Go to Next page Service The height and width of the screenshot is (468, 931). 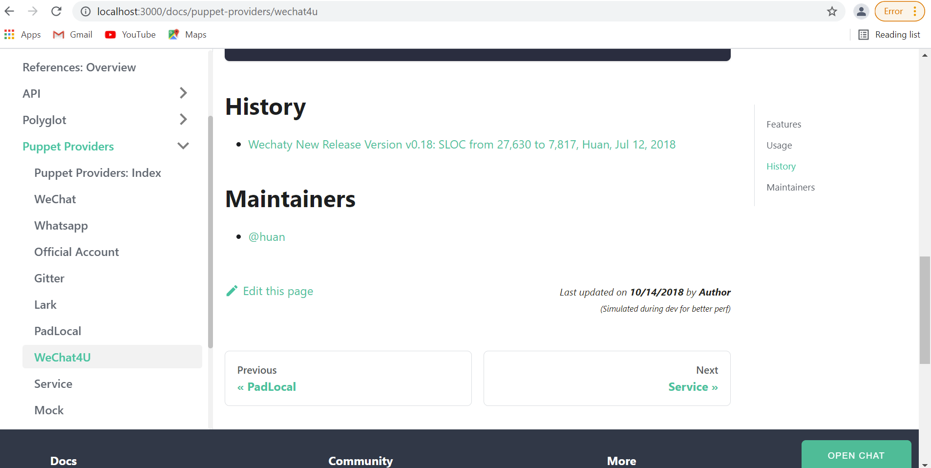click(607, 378)
